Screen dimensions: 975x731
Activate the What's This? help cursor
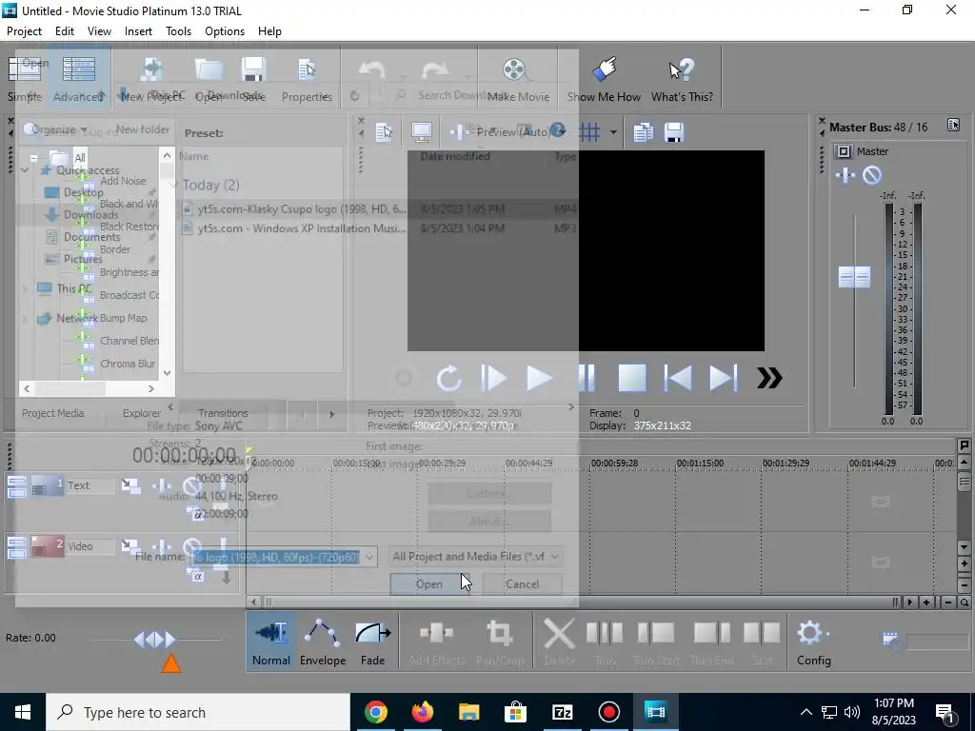coord(682,69)
